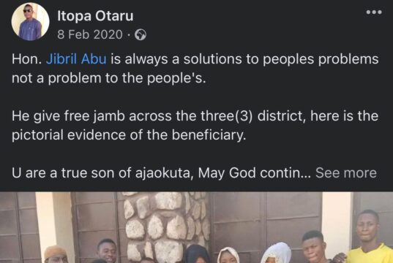Click the line about true son of ajaokuta
Screen dimensions: 393x263
tap(161, 173)
